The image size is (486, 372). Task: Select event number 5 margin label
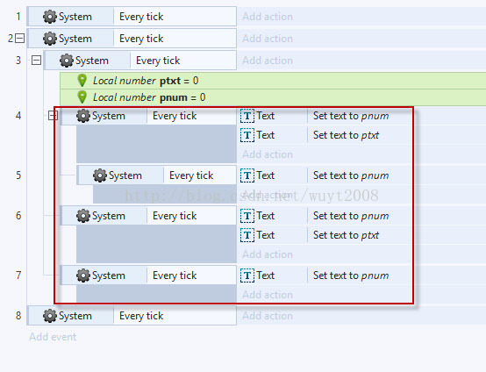pos(18,175)
